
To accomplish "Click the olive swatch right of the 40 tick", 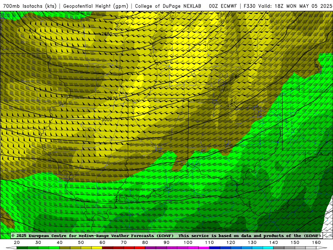I will point(65,248).
